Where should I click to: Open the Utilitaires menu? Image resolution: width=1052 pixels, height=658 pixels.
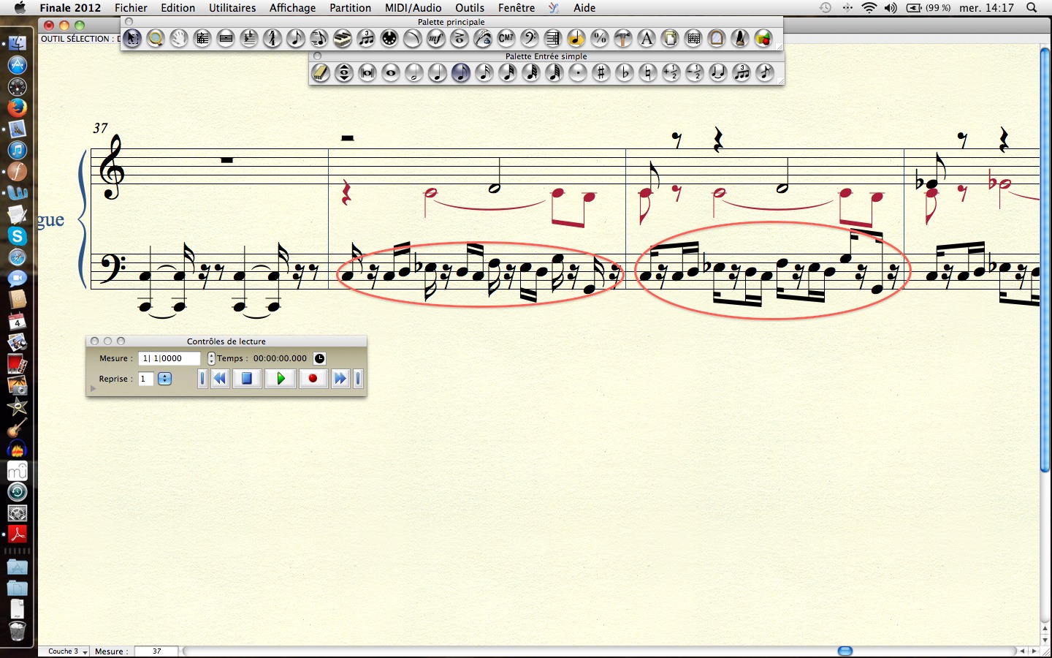point(232,8)
